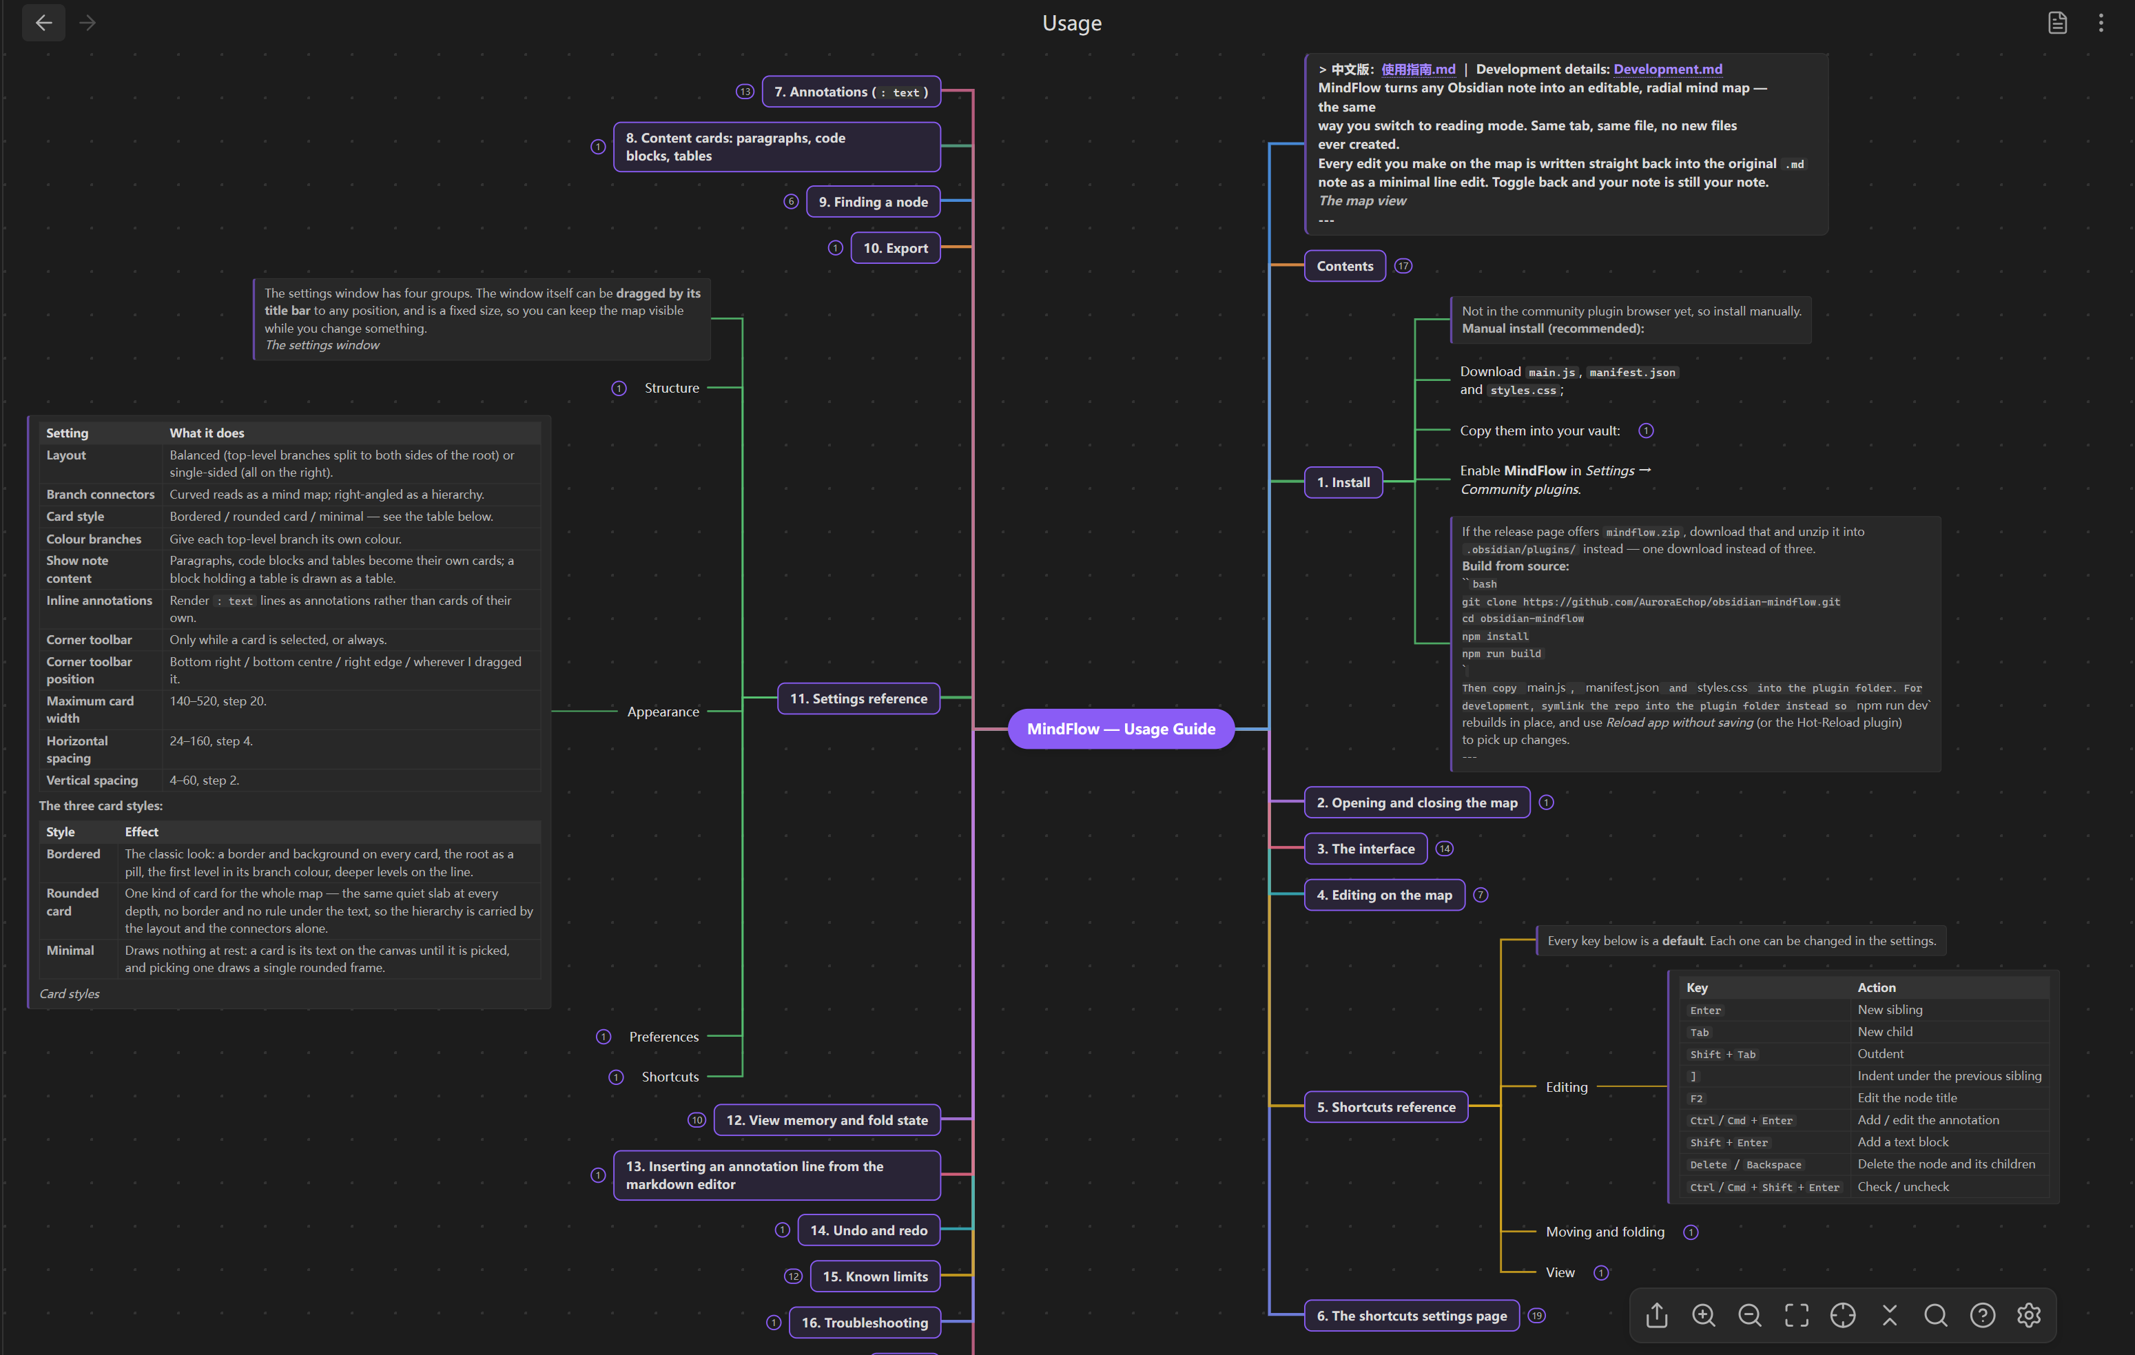This screenshot has width=2135, height=1355.
Task: Expand the badge beside 14. Undo and redo
Action: (782, 1230)
